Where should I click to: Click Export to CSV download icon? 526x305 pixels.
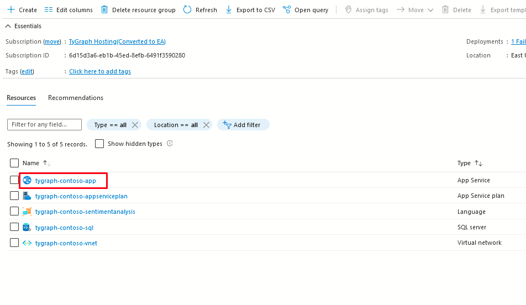pos(228,9)
